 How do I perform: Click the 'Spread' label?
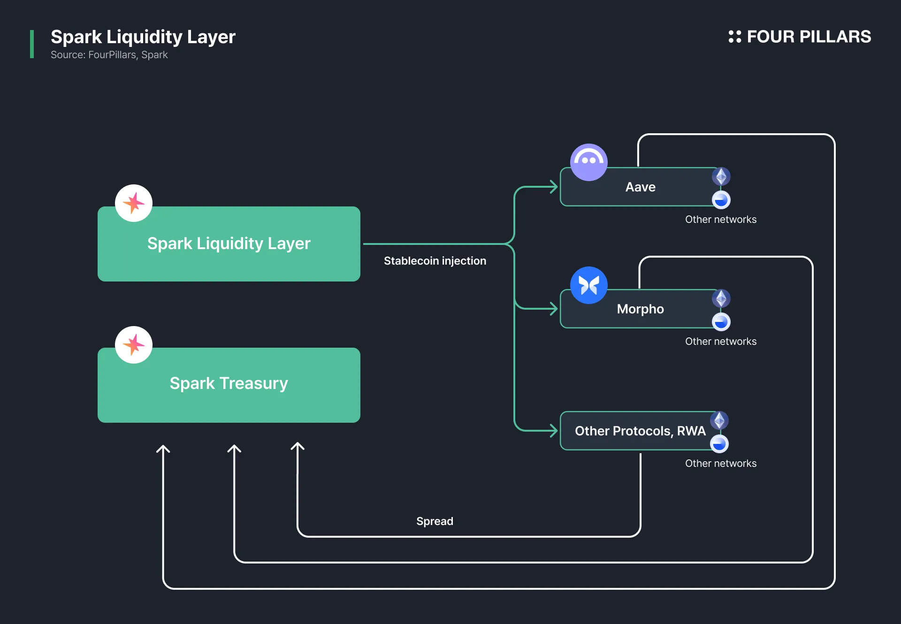[x=435, y=521]
